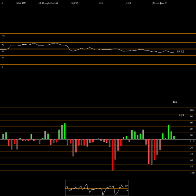Click the RSI axis label 30
Viewport: 196px width, 196px height.
pos(3,58)
